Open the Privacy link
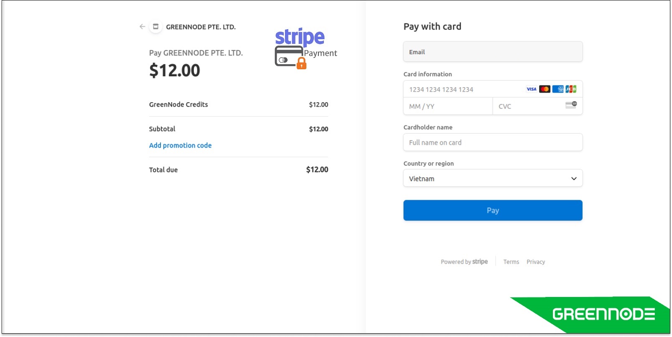 pyautogui.click(x=536, y=262)
